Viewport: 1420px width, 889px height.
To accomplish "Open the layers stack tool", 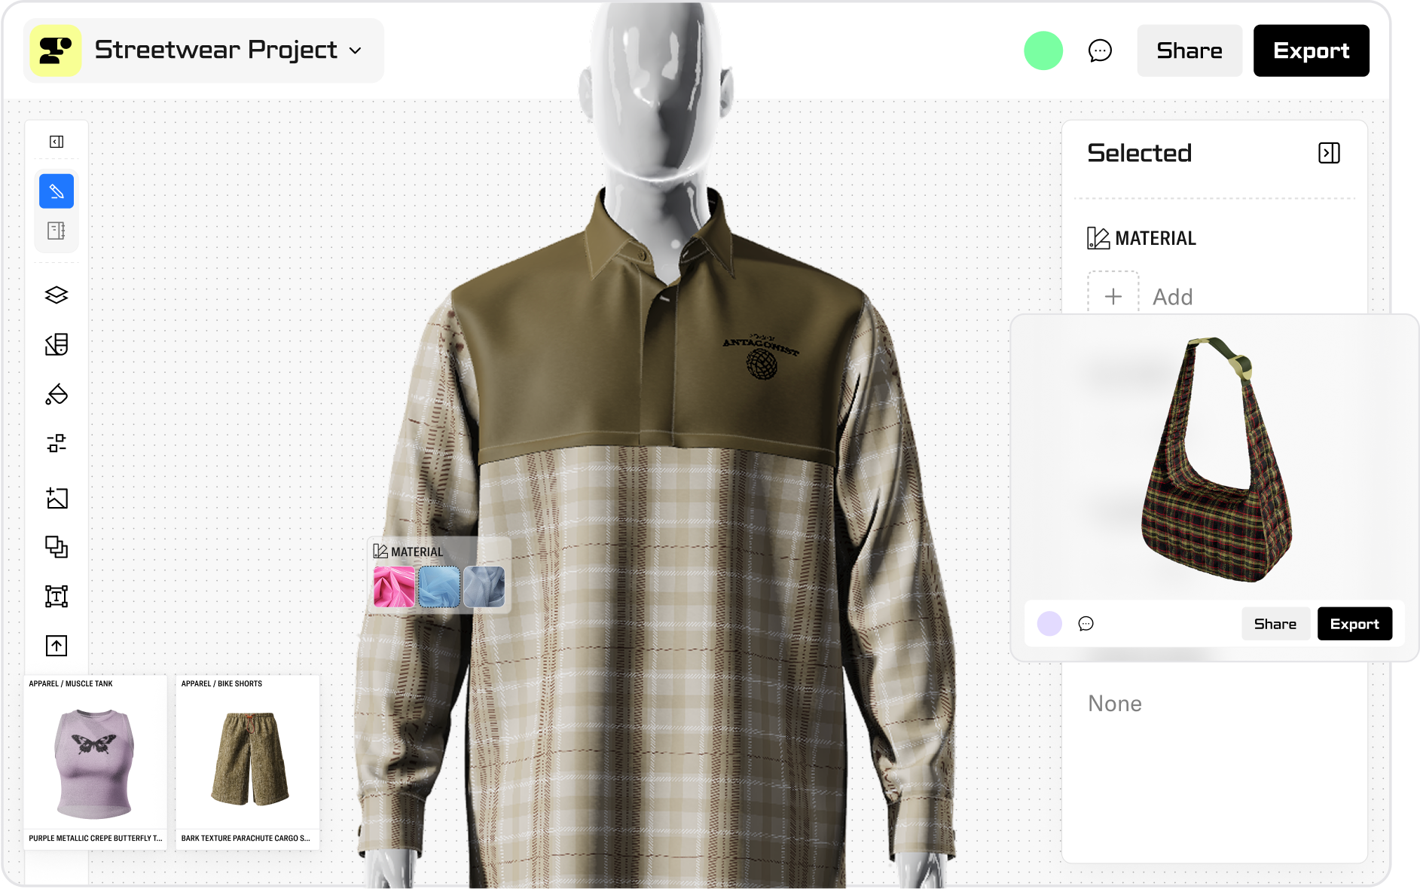I will point(56,295).
